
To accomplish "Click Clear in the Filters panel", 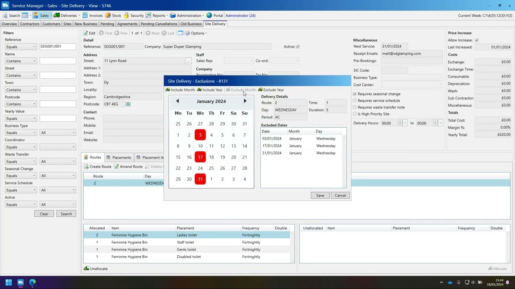I will [x=44, y=214].
